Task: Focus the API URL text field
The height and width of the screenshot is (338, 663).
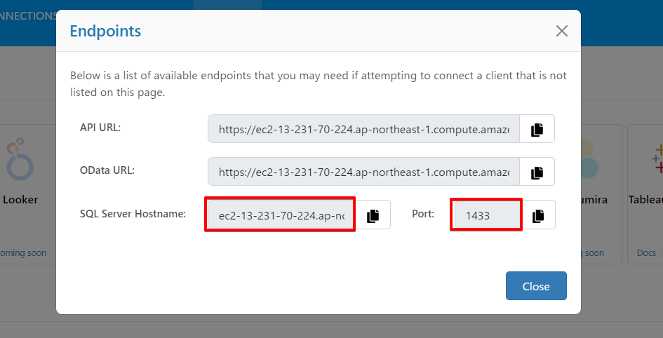Action: [363, 129]
